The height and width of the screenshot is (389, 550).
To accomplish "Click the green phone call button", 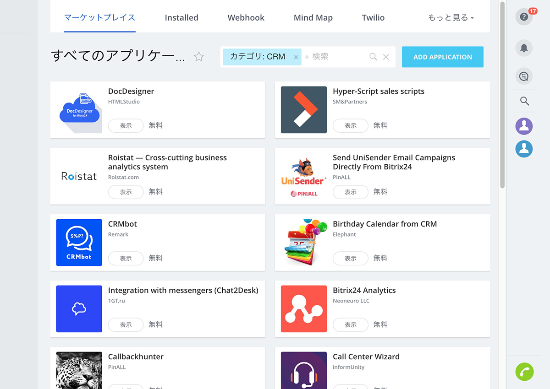I will click(x=524, y=371).
